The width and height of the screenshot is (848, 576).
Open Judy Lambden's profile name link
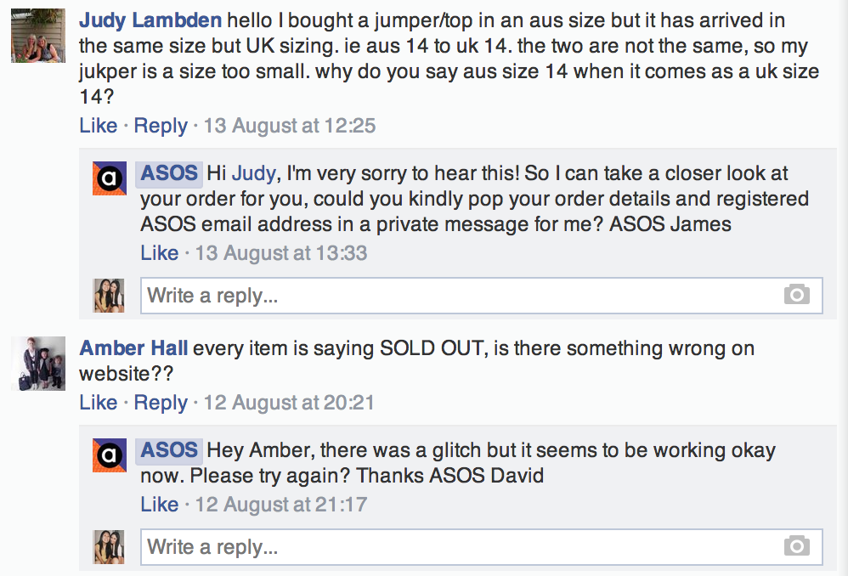click(151, 20)
